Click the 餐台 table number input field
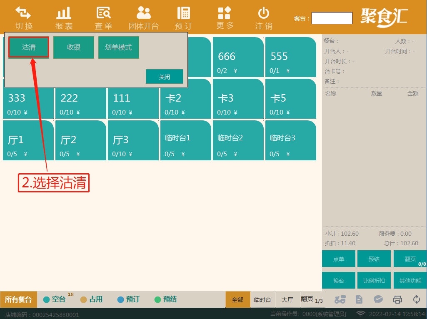 coord(332,18)
